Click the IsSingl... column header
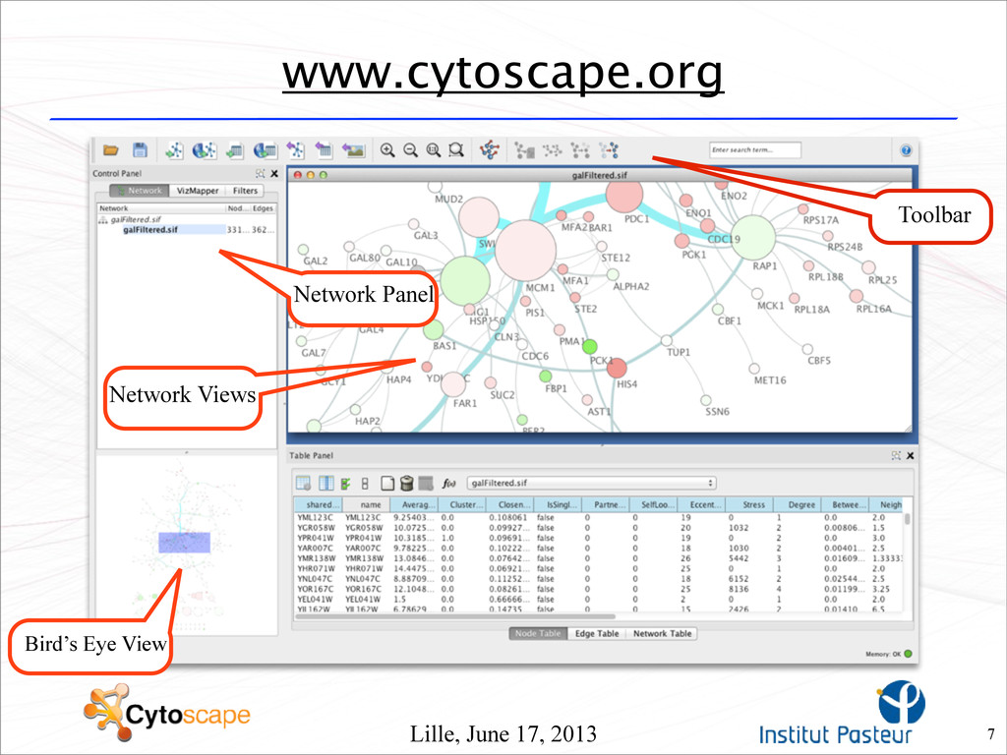1007x755 pixels. pos(559,504)
